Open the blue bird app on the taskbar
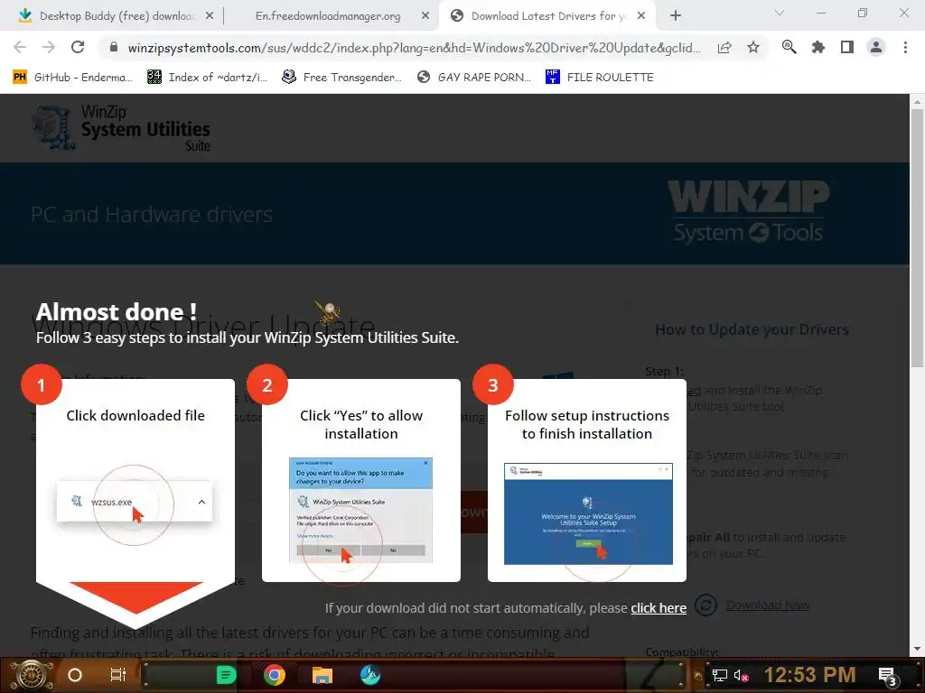This screenshot has width=925, height=693. (370, 675)
